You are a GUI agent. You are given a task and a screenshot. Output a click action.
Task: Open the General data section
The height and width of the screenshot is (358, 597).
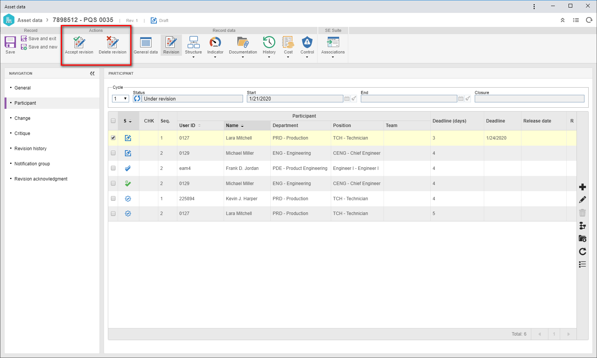pos(146,45)
